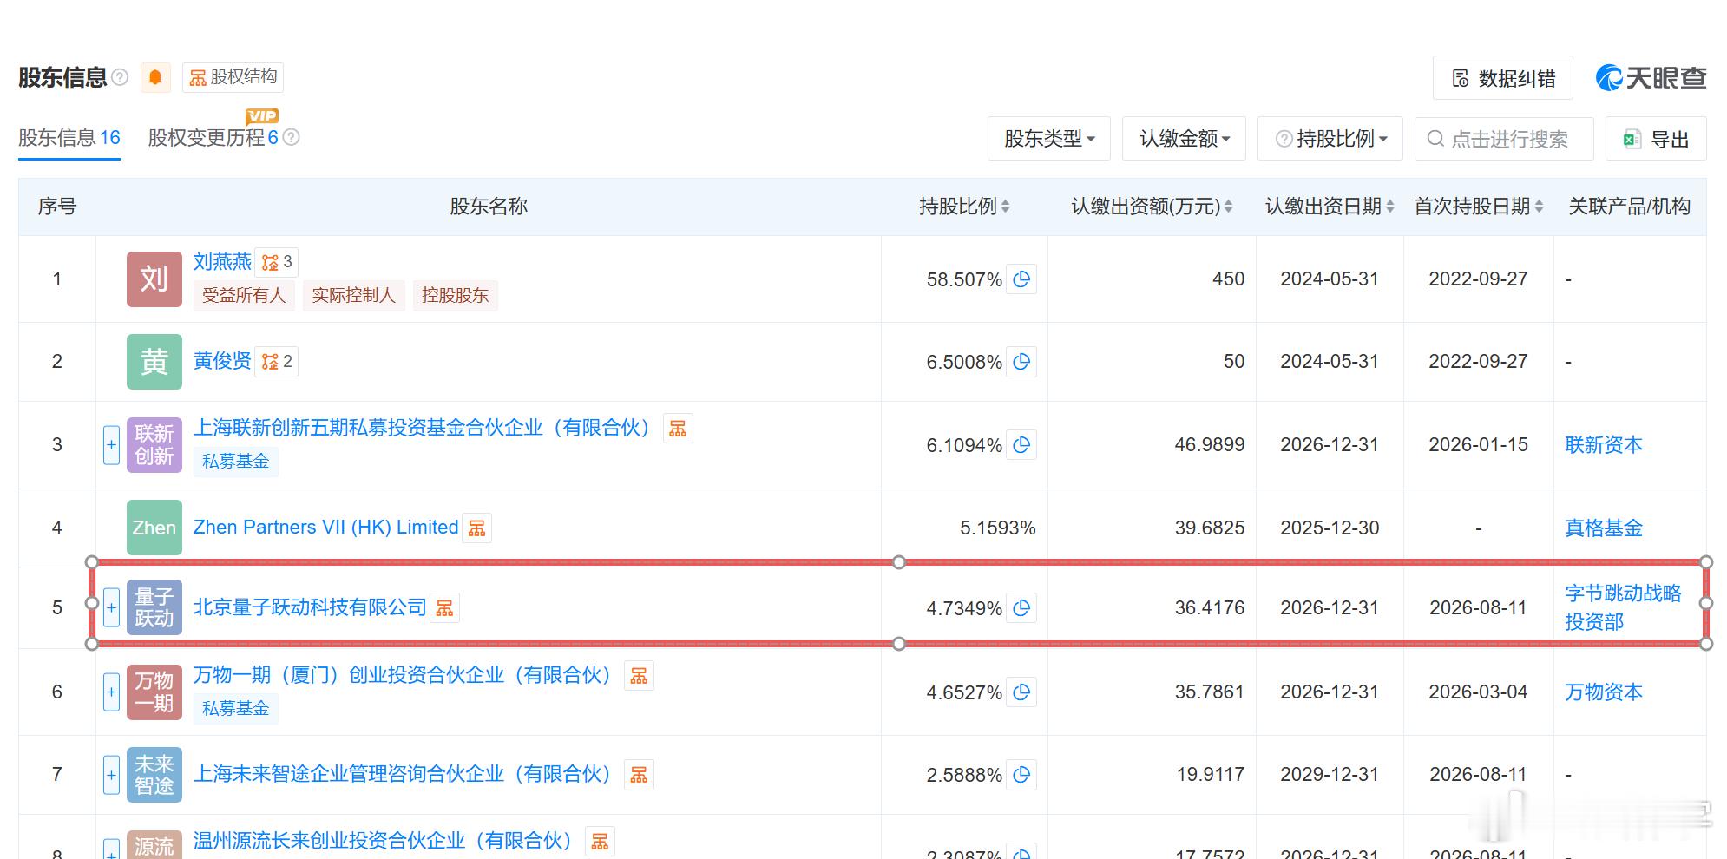1727x859 pixels.
Task: Switch to the 股东信息 16 tab
Action: [69, 138]
